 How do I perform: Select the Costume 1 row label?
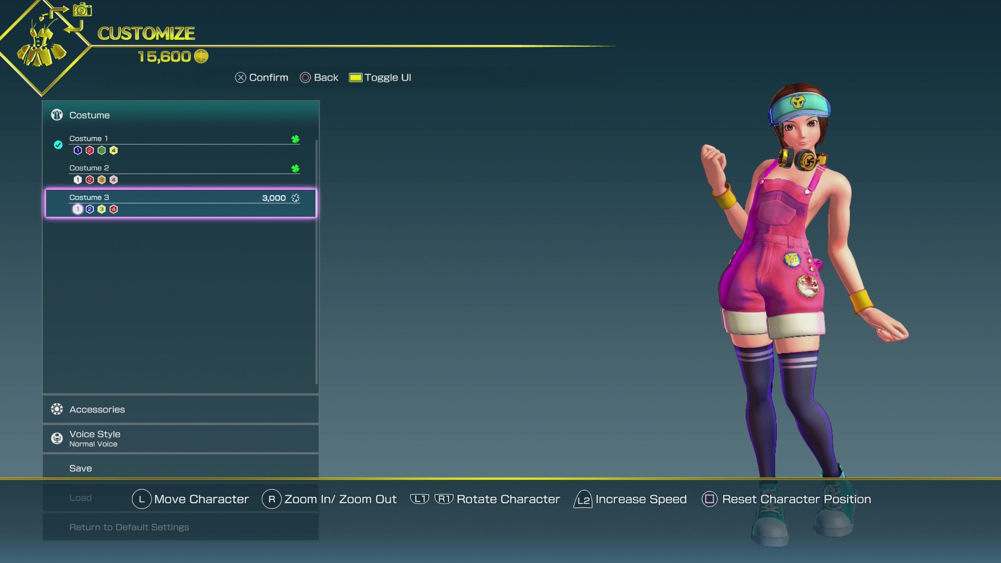[89, 138]
